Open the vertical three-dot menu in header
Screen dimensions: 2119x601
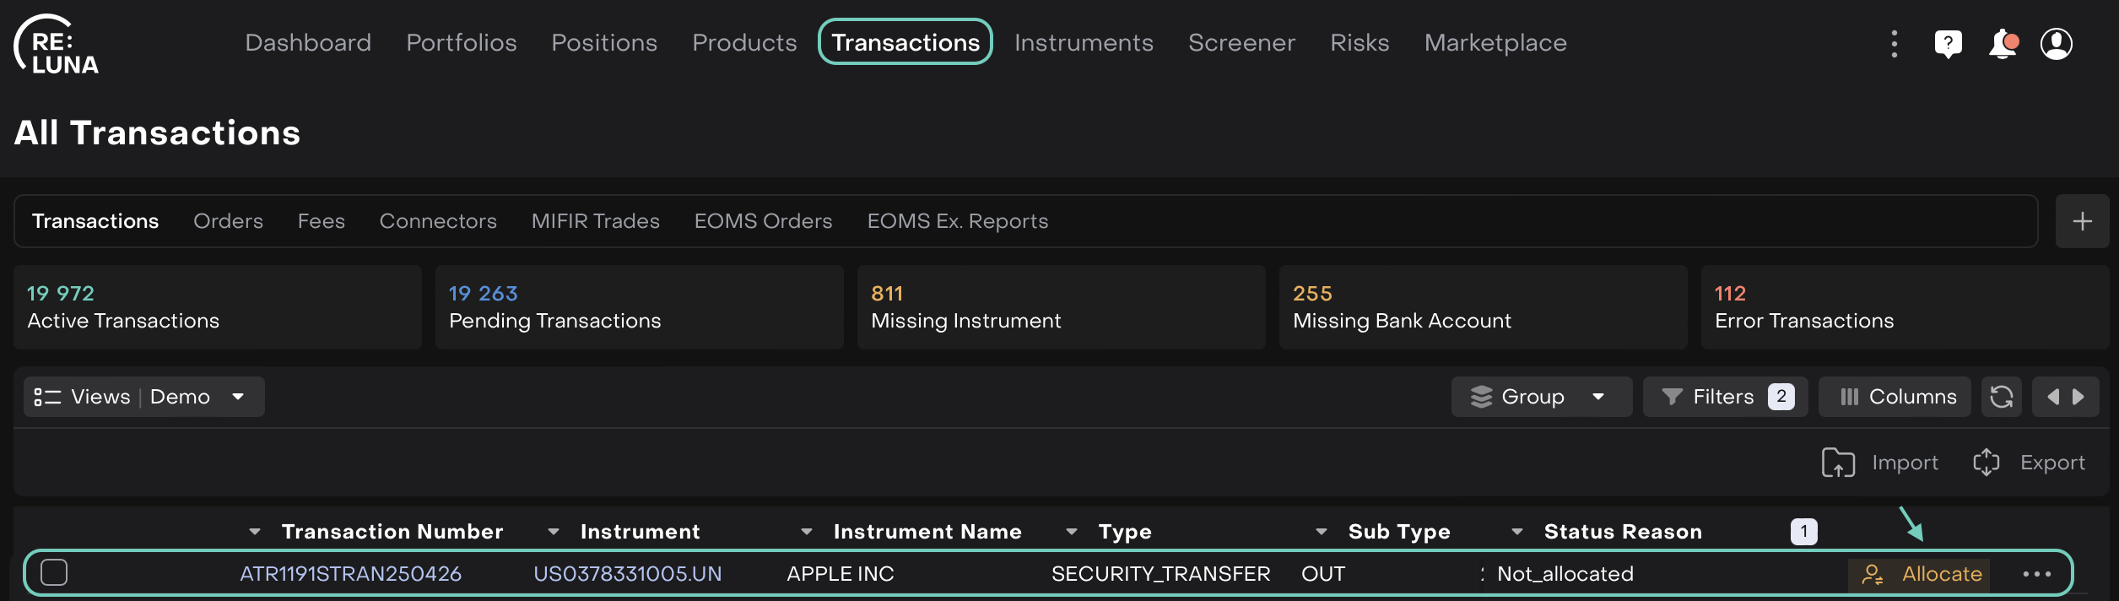click(1895, 44)
